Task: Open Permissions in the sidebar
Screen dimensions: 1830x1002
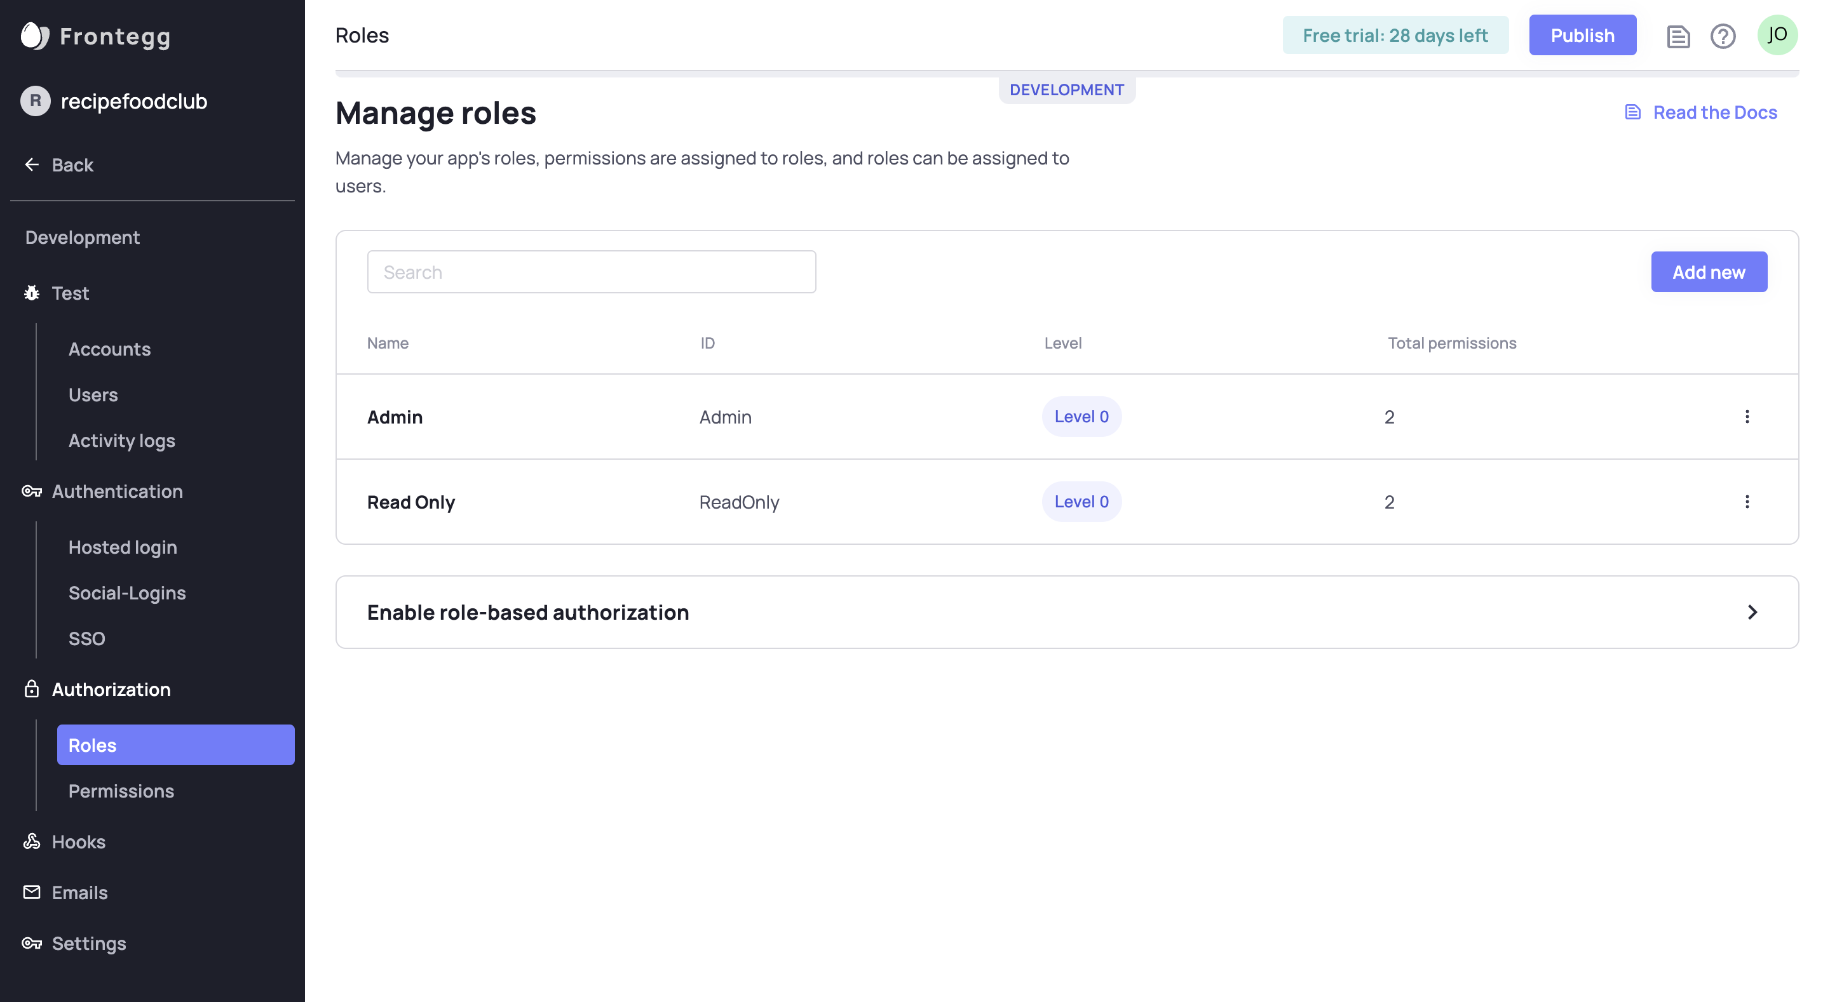Action: (x=121, y=791)
